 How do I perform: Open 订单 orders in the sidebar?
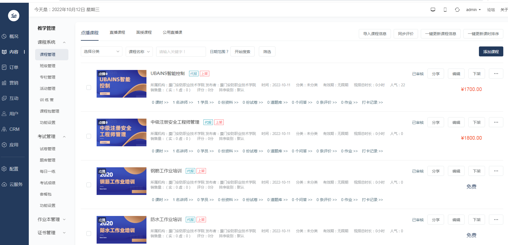14,67
